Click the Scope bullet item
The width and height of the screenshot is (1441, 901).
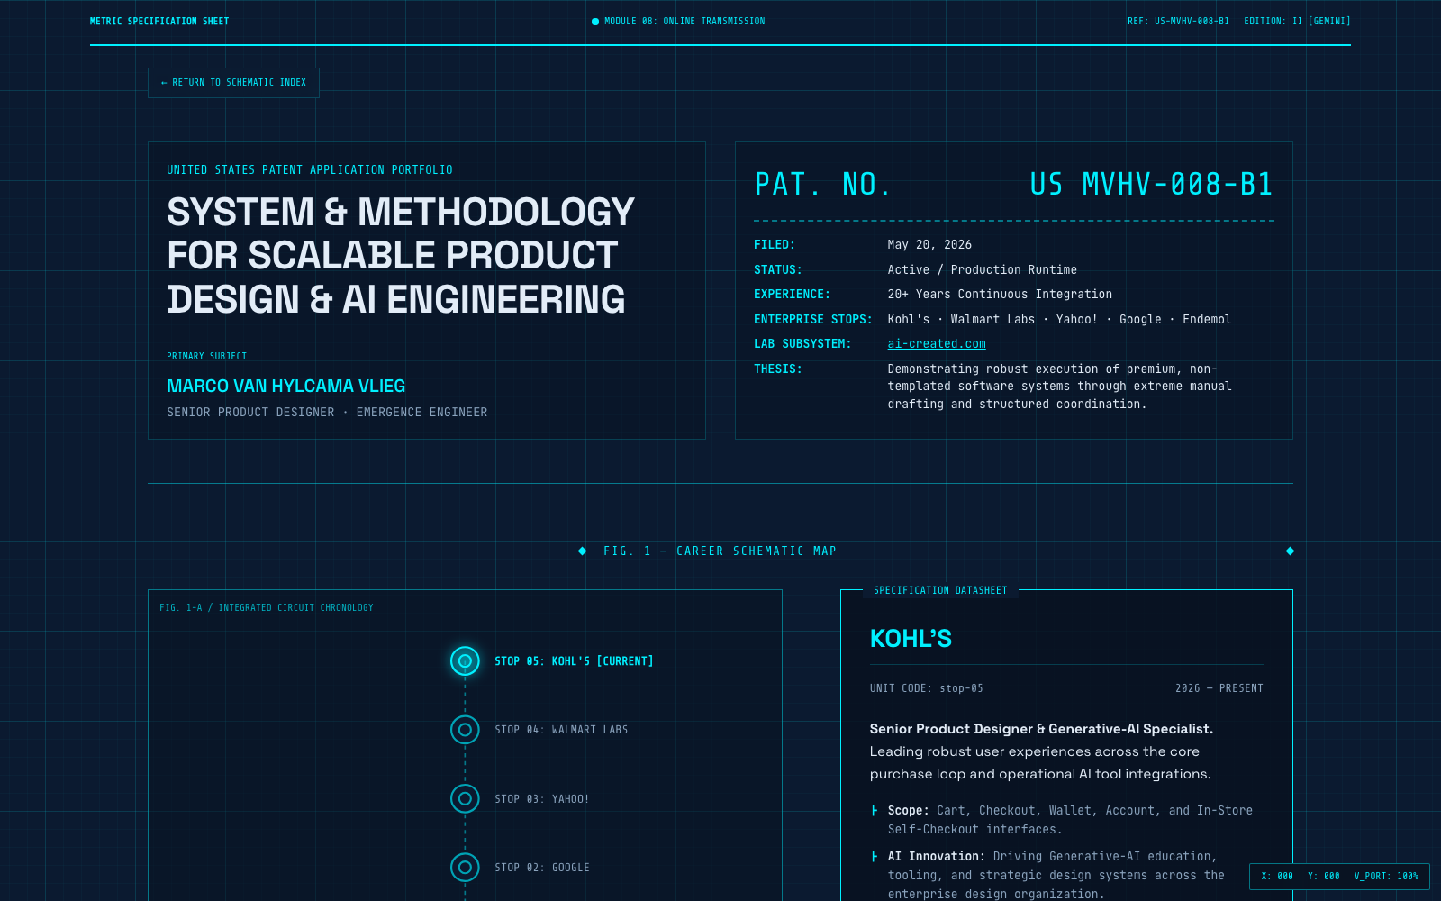[1067, 820]
